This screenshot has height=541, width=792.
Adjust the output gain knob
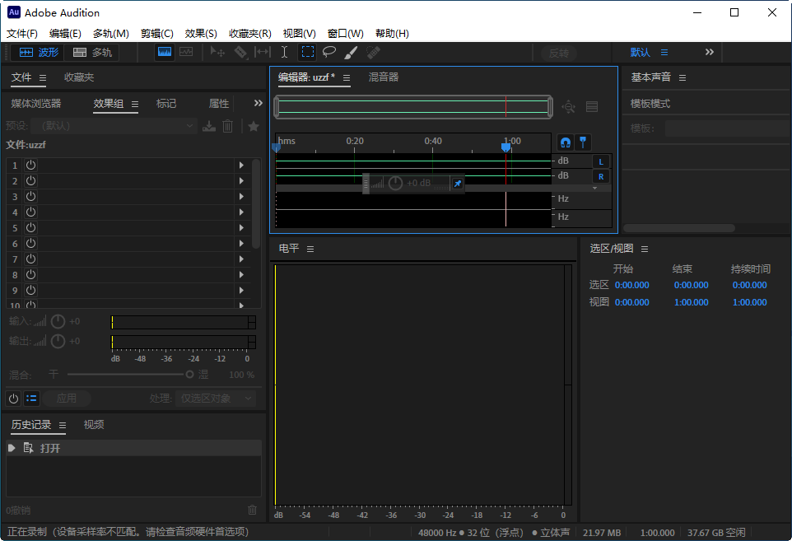click(58, 341)
